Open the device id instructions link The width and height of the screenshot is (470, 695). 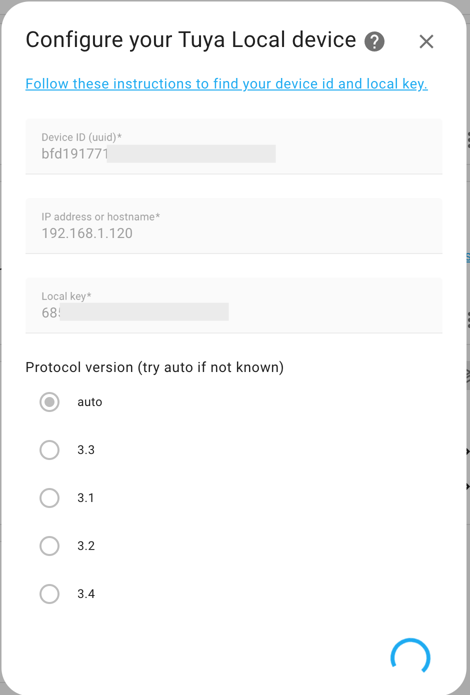226,83
